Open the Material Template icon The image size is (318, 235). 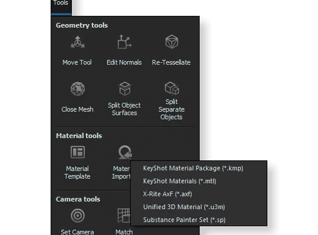78,152
